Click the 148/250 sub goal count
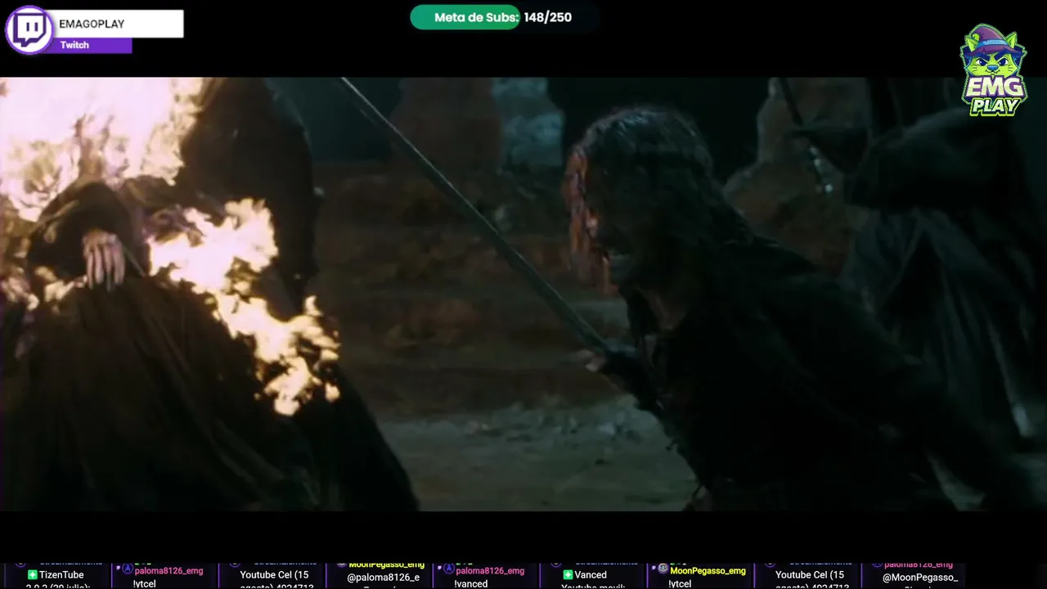This screenshot has height=589, width=1047. pyautogui.click(x=547, y=17)
